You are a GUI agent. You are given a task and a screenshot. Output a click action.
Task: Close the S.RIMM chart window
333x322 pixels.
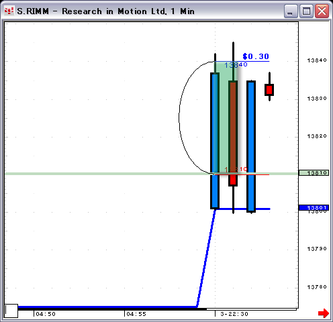(x=322, y=11)
